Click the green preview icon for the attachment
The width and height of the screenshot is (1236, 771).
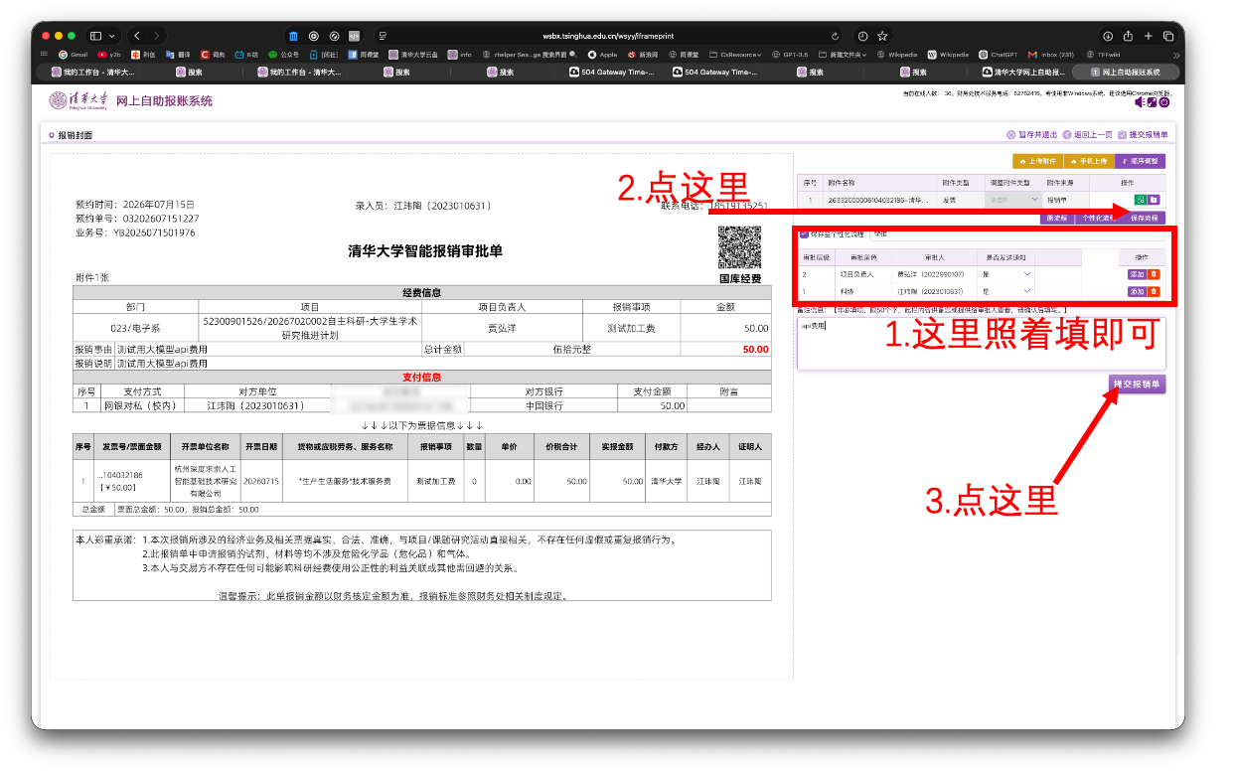click(1140, 200)
